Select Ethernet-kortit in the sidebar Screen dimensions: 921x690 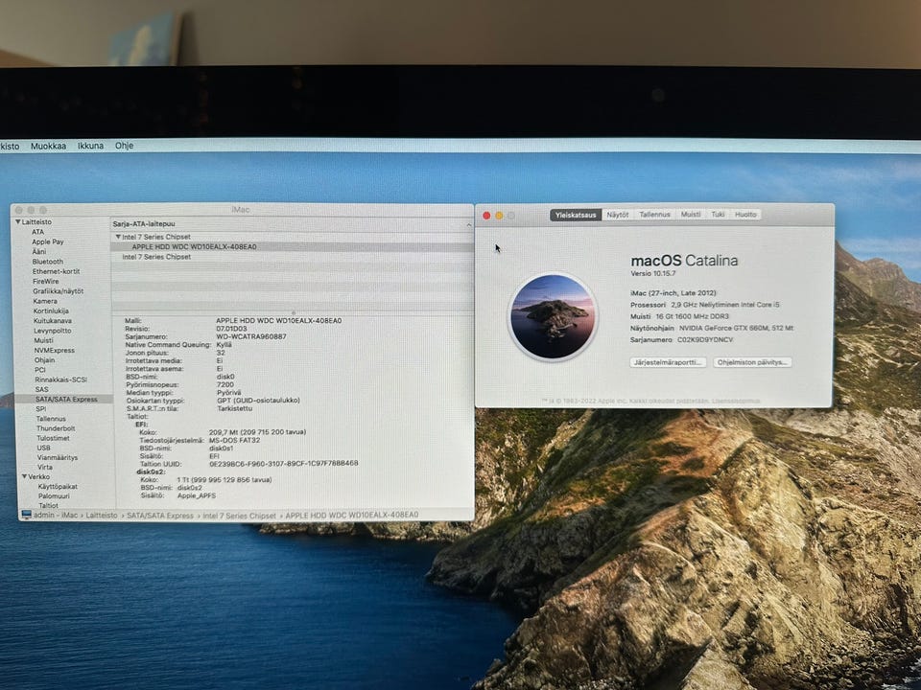(56, 271)
